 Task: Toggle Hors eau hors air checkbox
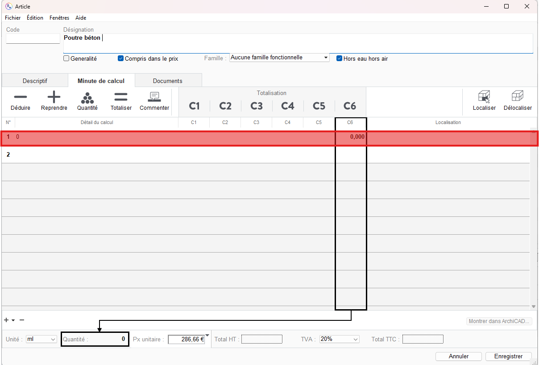point(339,58)
